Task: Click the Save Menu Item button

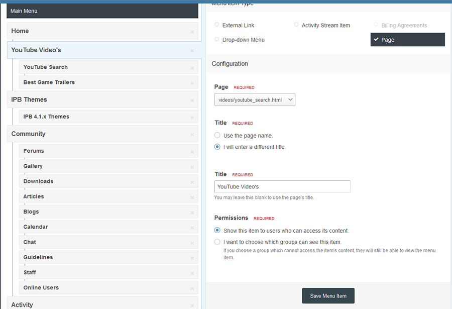Action: [x=328, y=296]
